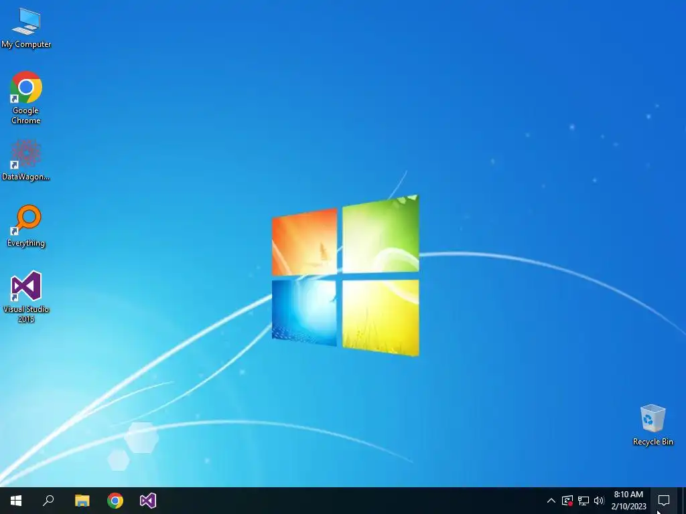Launch Chrome from the taskbar
The image size is (686, 514).
115,501
